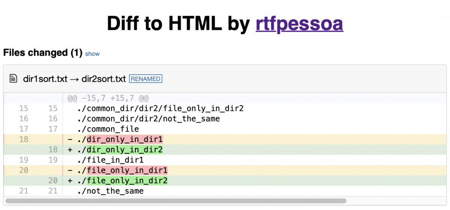Viewport: 450px width, 210px height.
Task: Click the 'Files changed (1)' heading
Action: 43,53
